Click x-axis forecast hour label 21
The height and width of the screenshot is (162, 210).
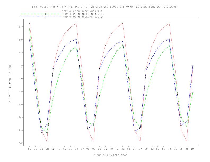pyautogui.click(x=70, y=149)
